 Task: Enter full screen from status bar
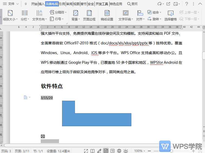[86, 151]
